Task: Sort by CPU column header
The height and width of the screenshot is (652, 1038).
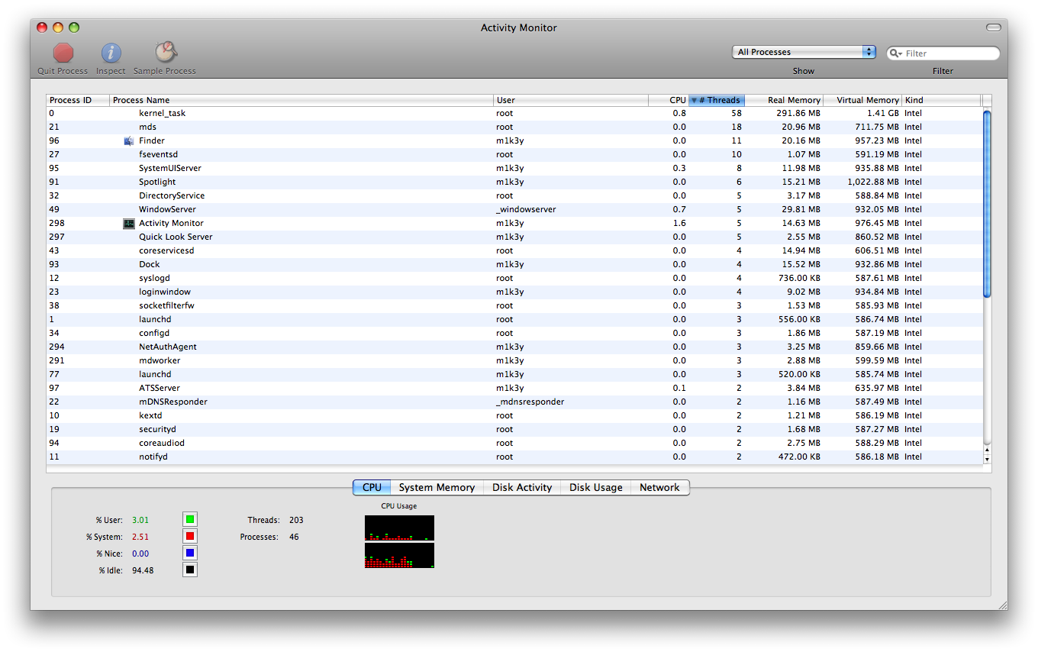Action: pos(669,100)
